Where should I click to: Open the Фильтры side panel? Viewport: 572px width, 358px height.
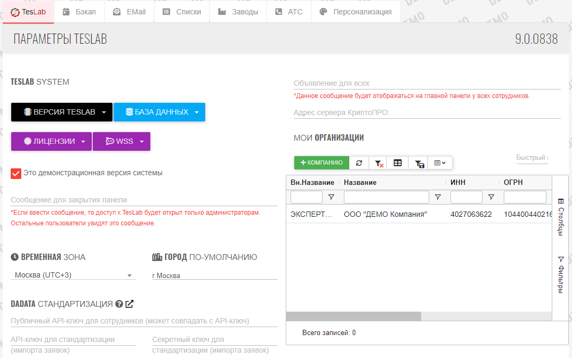pos(561,275)
